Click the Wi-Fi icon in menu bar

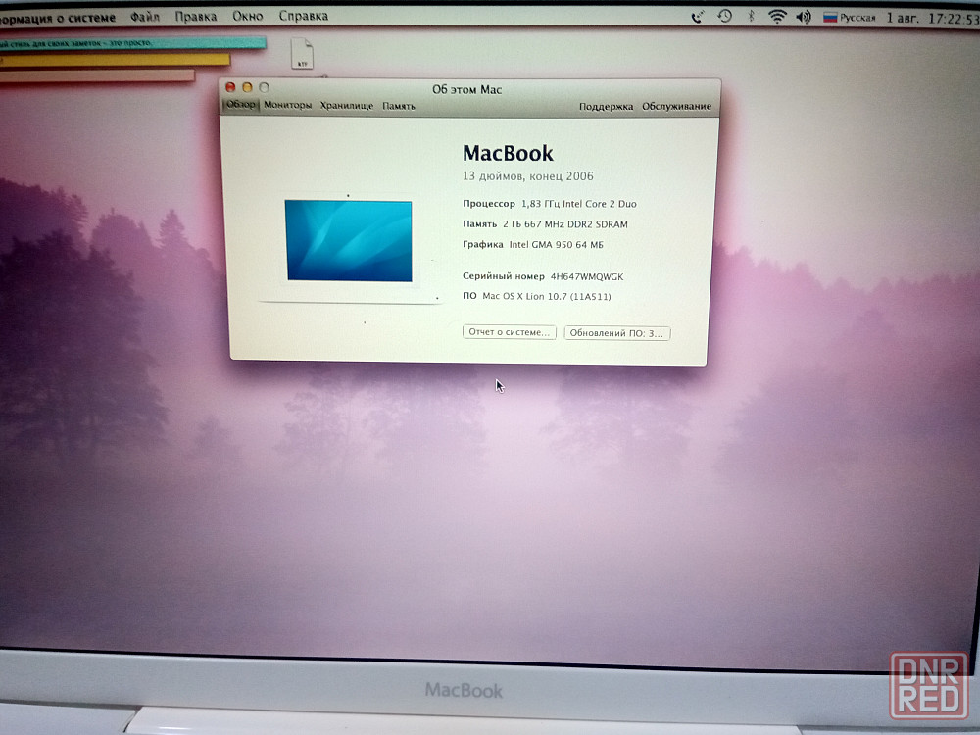(x=777, y=17)
